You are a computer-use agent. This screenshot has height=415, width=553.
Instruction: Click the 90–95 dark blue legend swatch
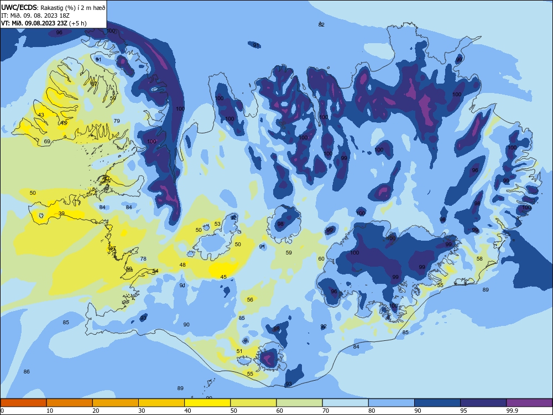coord(437,403)
